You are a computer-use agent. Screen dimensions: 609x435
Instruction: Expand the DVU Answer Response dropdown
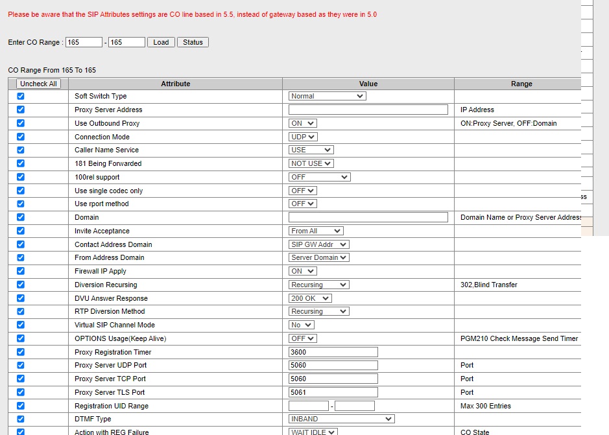[x=310, y=298]
